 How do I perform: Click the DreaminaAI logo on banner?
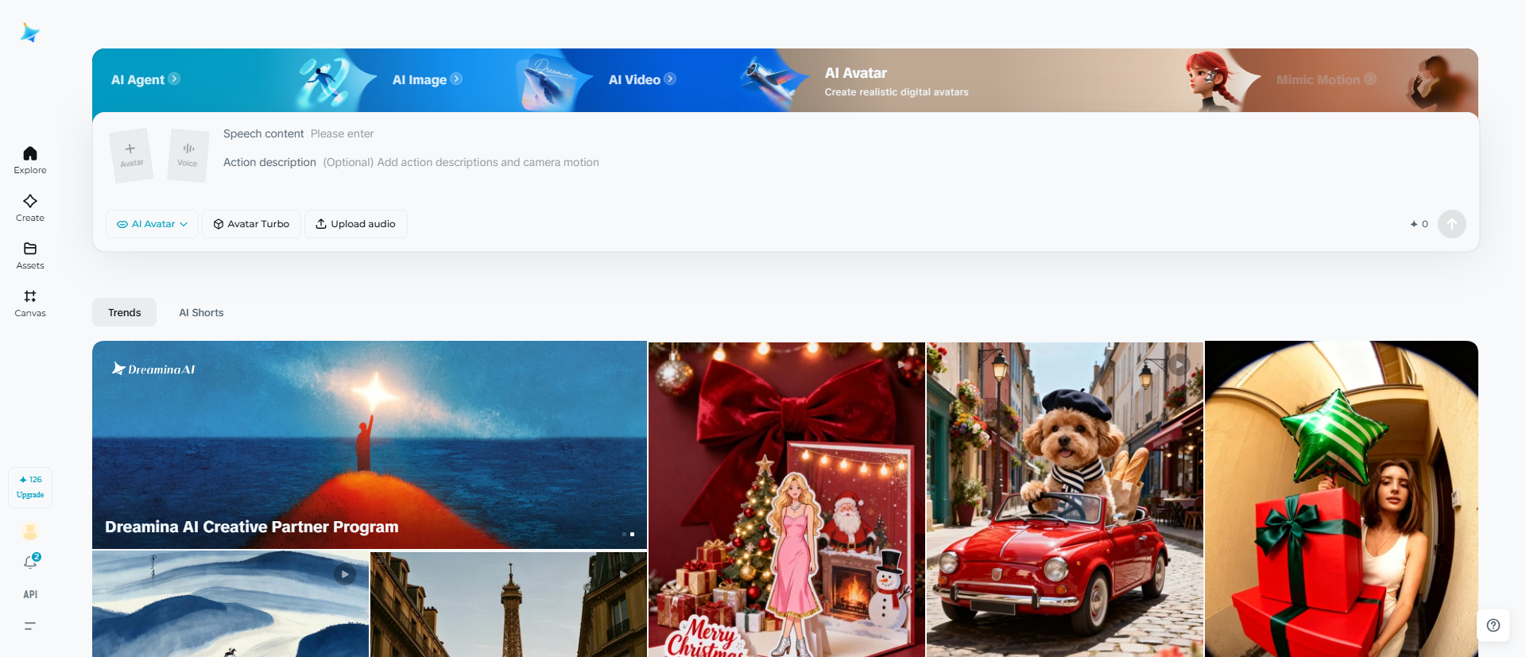point(153,369)
